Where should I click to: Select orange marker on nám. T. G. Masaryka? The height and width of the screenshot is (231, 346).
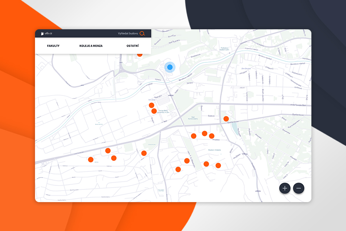tap(187, 161)
